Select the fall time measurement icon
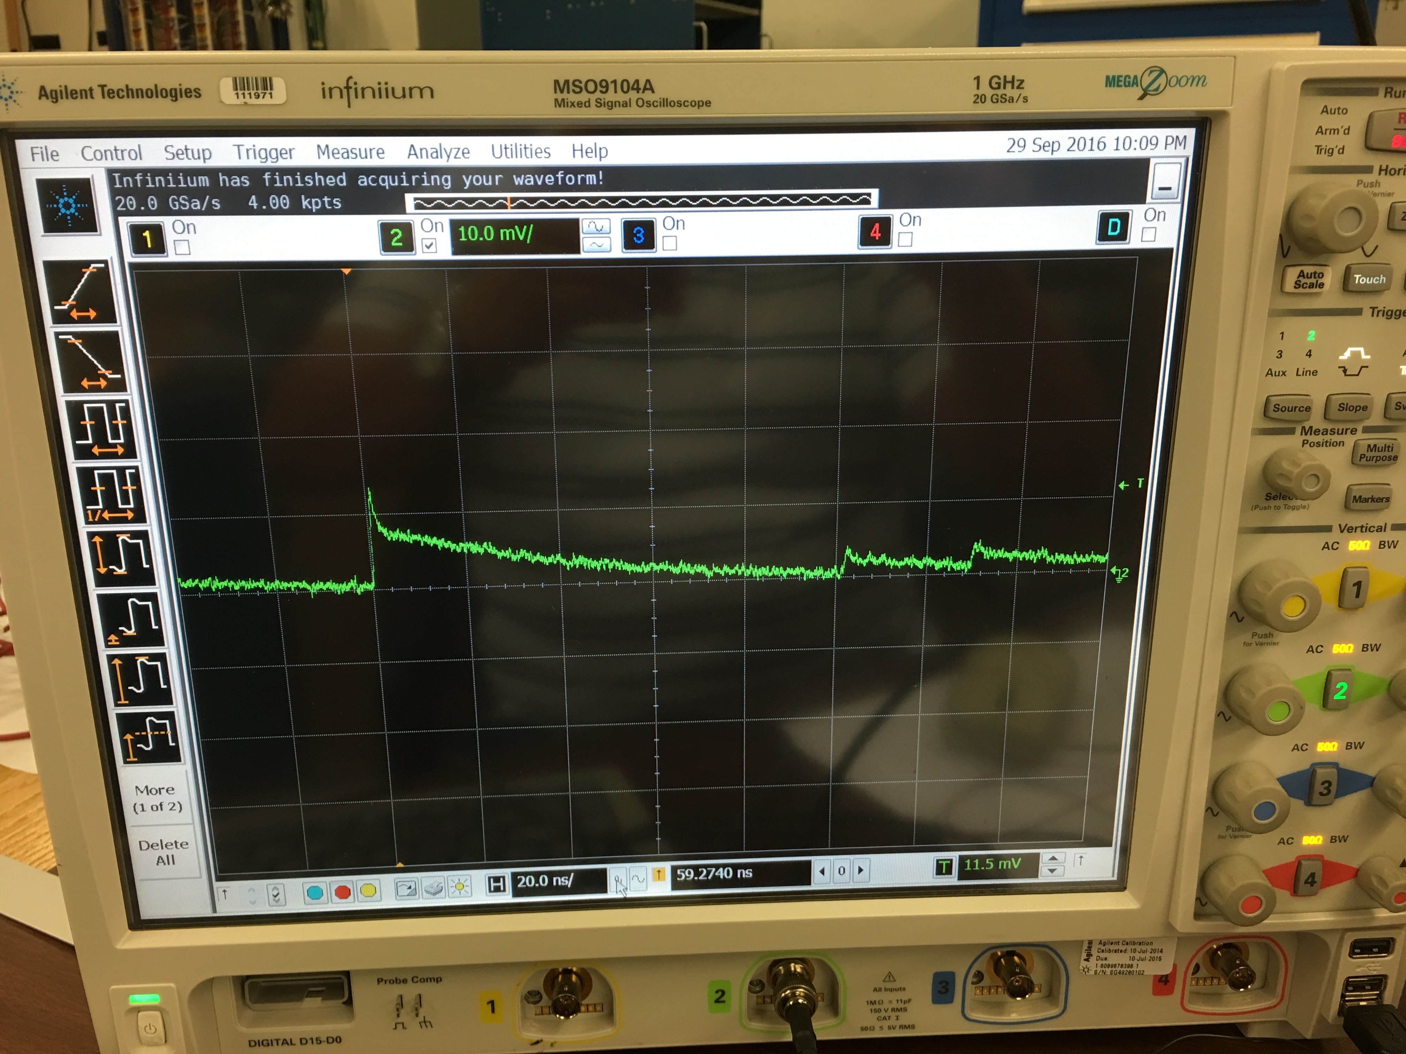 click(x=91, y=362)
